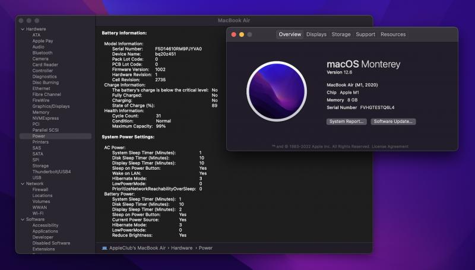Viewport: 475px width, 270px height.
Task: Open the Displays tab
Action: (x=316, y=34)
